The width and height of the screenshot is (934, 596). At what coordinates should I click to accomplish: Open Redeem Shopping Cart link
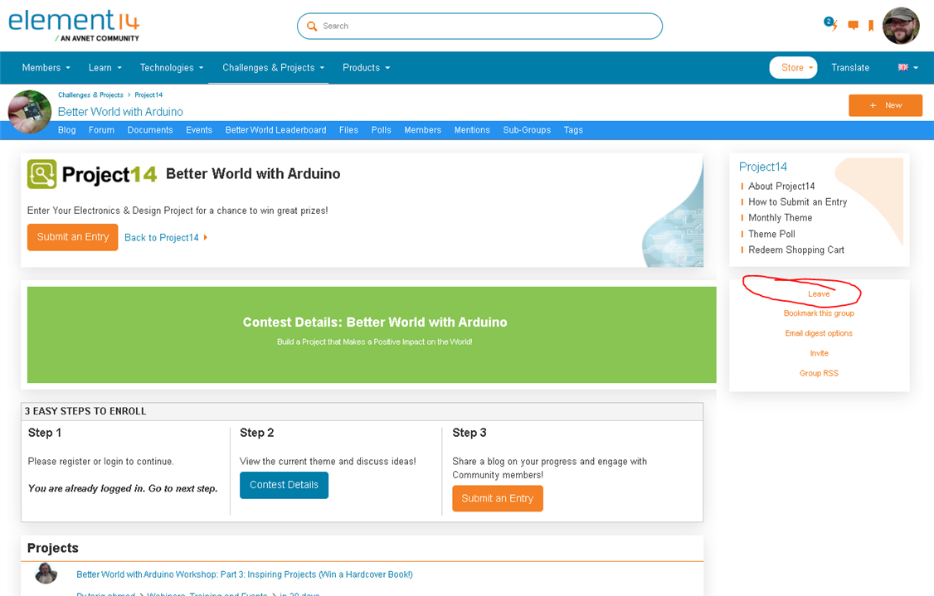(795, 250)
